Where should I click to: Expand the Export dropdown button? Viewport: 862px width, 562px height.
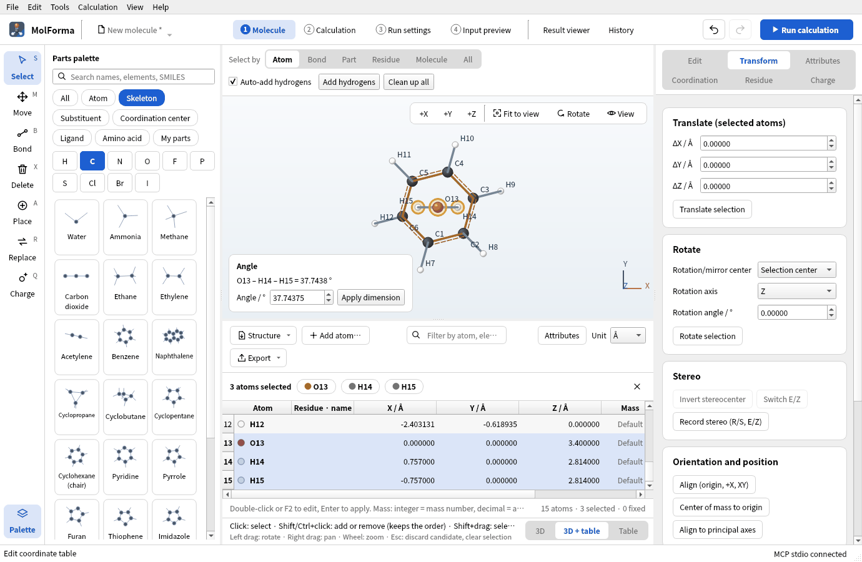pos(259,358)
